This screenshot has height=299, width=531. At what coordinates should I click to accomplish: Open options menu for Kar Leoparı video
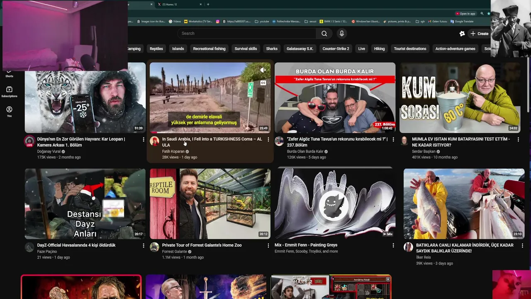[143, 140]
